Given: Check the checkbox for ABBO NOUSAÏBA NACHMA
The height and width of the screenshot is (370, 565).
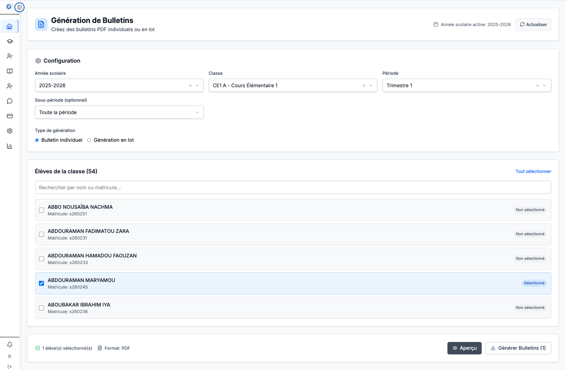Looking at the screenshot, I should (41, 210).
